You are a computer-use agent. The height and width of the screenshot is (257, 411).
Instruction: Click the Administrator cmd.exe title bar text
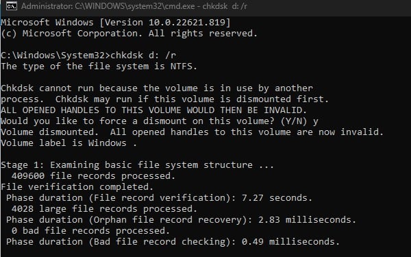coord(134,6)
